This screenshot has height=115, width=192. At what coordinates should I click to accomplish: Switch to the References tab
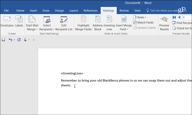(x=91, y=10)
